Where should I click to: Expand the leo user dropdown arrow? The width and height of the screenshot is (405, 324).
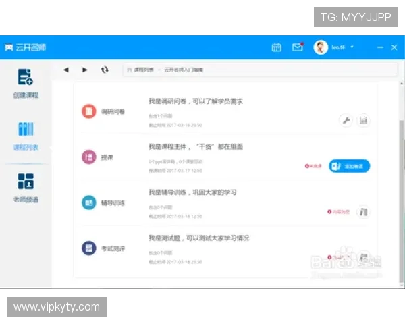coord(352,47)
